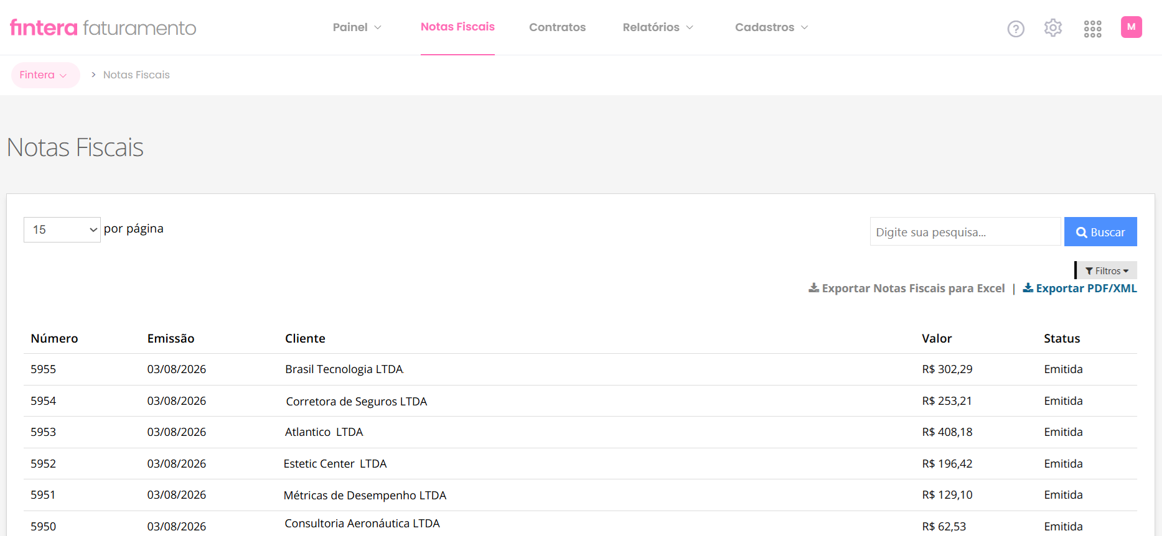Click download icon beside Exportar Notas Fiscais para Excel
Screen dimensions: 1162x536
pyautogui.click(x=813, y=288)
